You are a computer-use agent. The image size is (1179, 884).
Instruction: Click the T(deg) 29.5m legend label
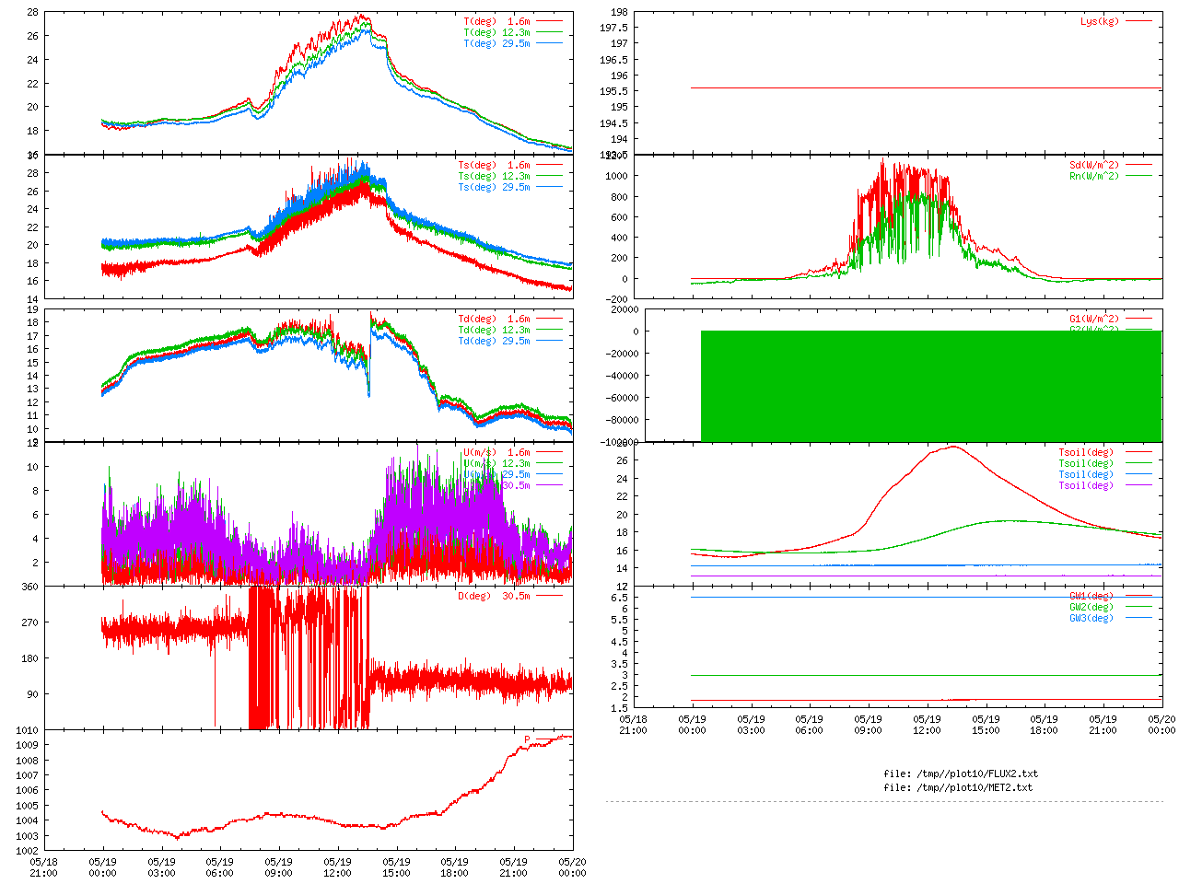[497, 43]
